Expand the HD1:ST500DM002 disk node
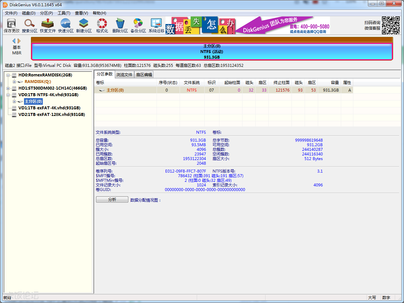404x303 pixels. pos(7,88)
